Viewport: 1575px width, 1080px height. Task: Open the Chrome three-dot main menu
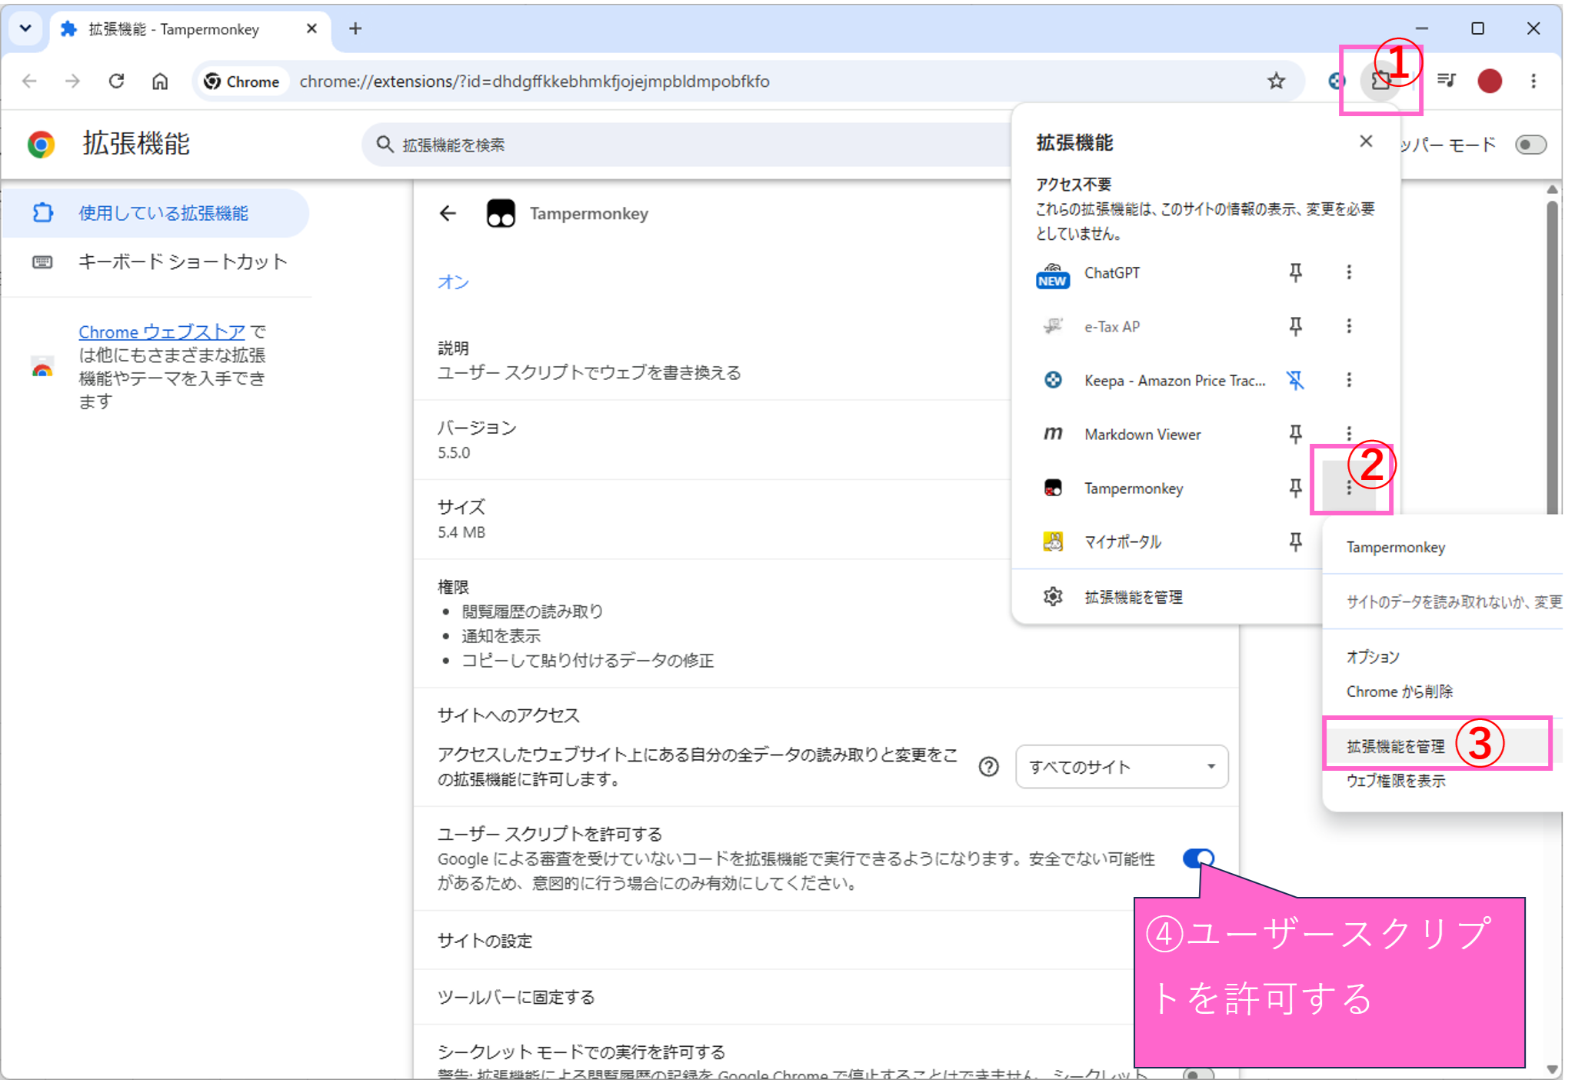(1533, 81)
